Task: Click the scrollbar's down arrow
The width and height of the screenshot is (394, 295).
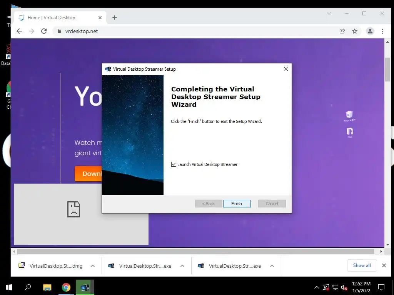Action: (x=387, y=245)
